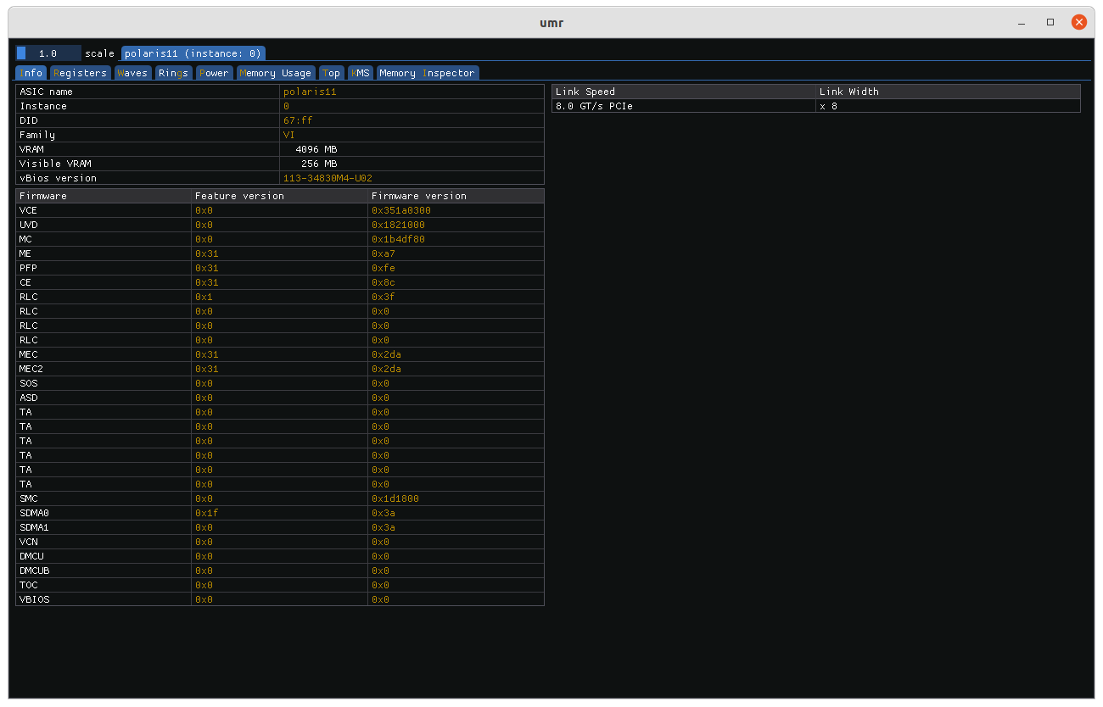This screenshot has width=1103, height=707.
Task: Click the Family value VI
Action: (289, 135)
